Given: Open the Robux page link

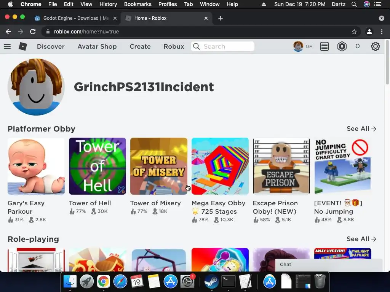Looking at the screenshot, I should pos(174,46).
